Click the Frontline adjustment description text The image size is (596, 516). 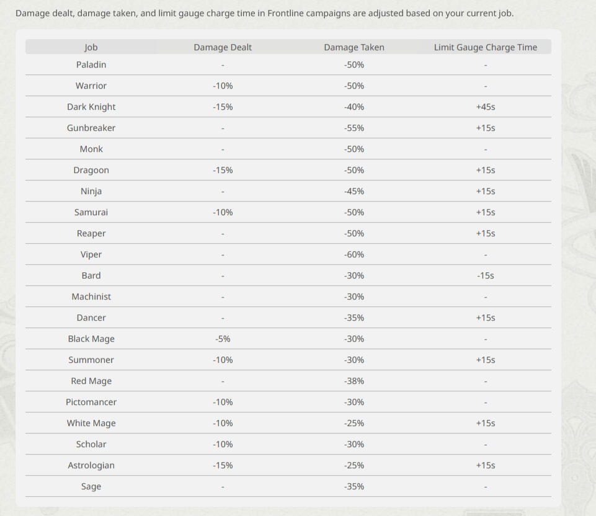[x=264, y=13]
